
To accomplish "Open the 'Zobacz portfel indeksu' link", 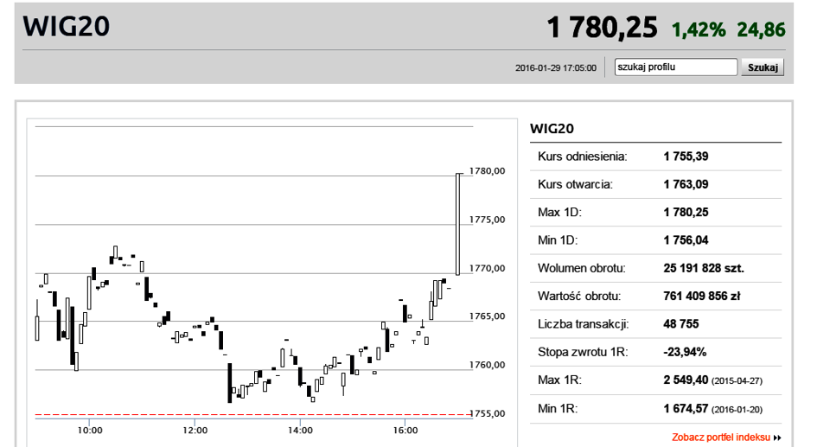I will (721, 437).
